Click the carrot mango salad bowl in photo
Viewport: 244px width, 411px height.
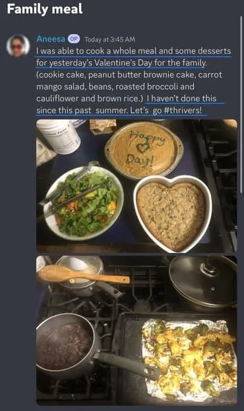pyautogui.click(x=84, y=202)
